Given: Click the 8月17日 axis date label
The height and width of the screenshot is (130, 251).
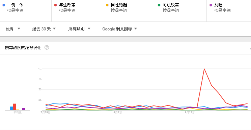Looking at the screenshot, I should [x=190, y=112].
